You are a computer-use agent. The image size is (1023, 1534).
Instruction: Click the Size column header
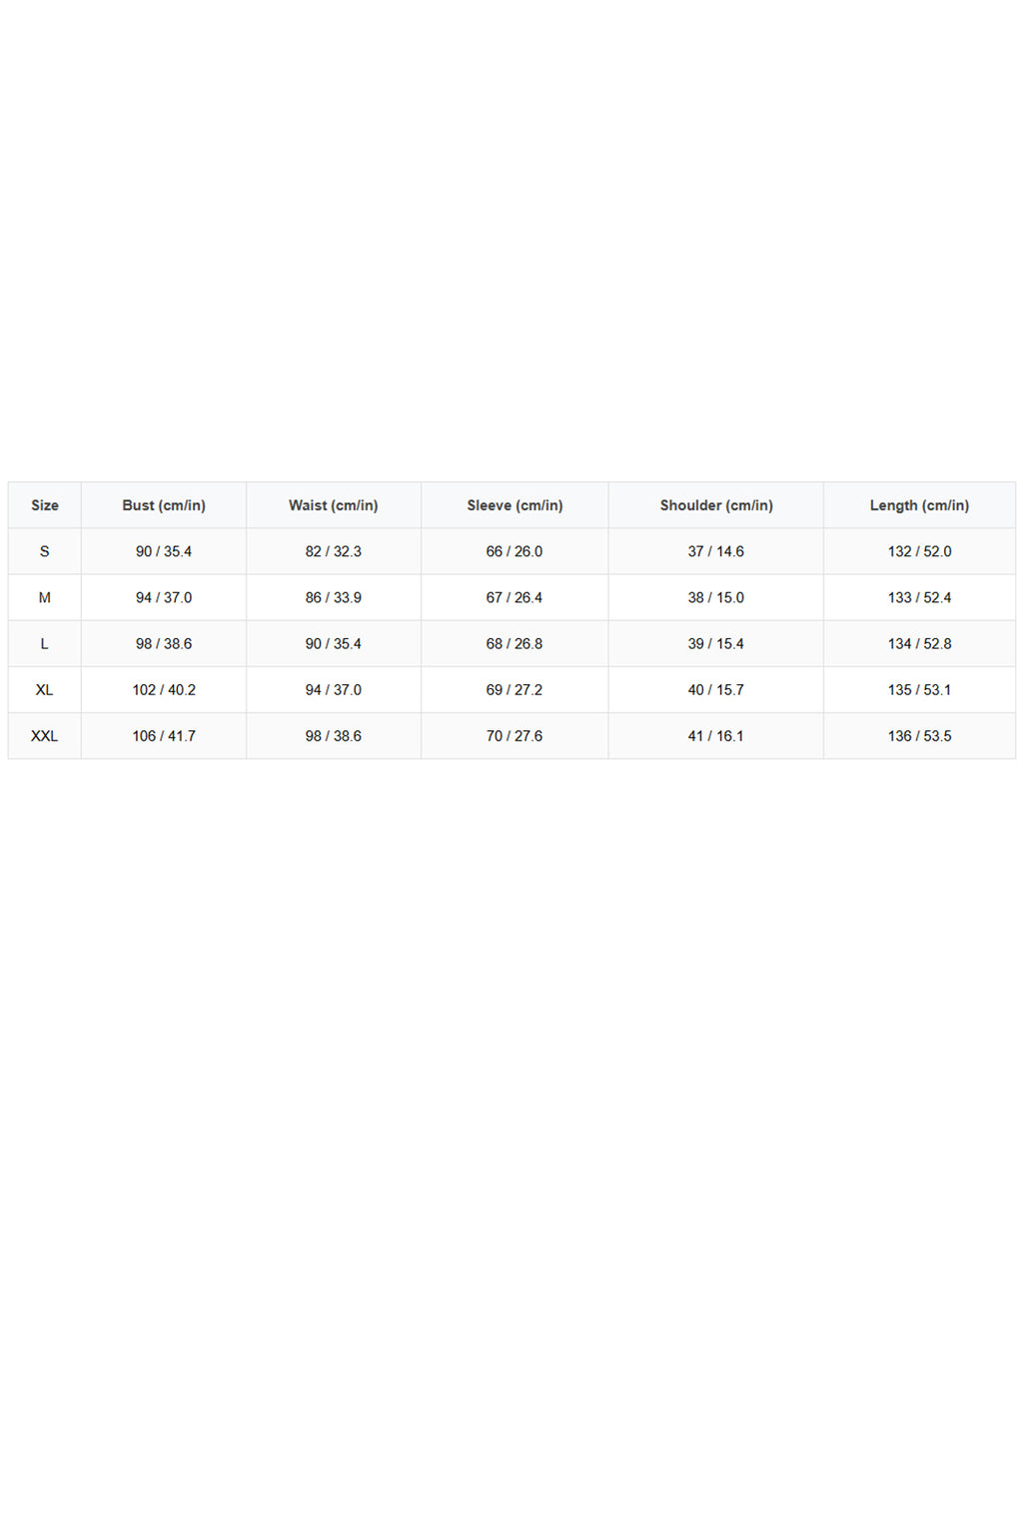tap(45, 505)
